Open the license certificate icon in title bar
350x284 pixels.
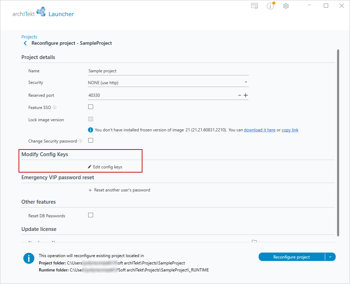pyautogui.click(x=254, y=6)
